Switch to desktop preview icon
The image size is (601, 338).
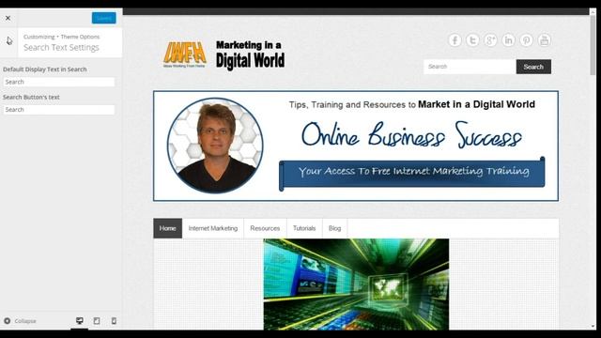(79, 321)
